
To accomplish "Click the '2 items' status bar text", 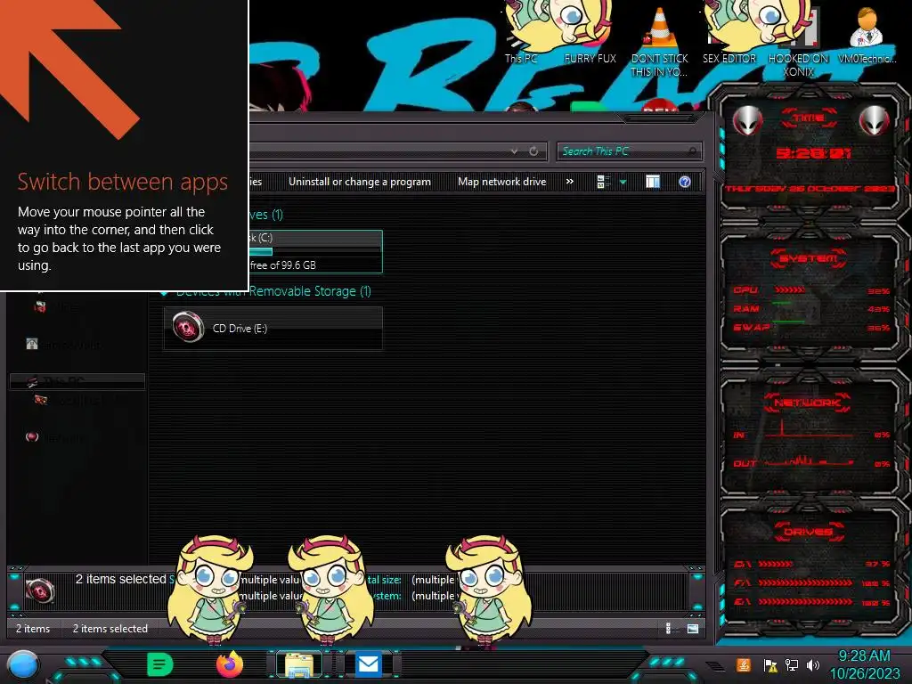I will (x=33, y=628).
